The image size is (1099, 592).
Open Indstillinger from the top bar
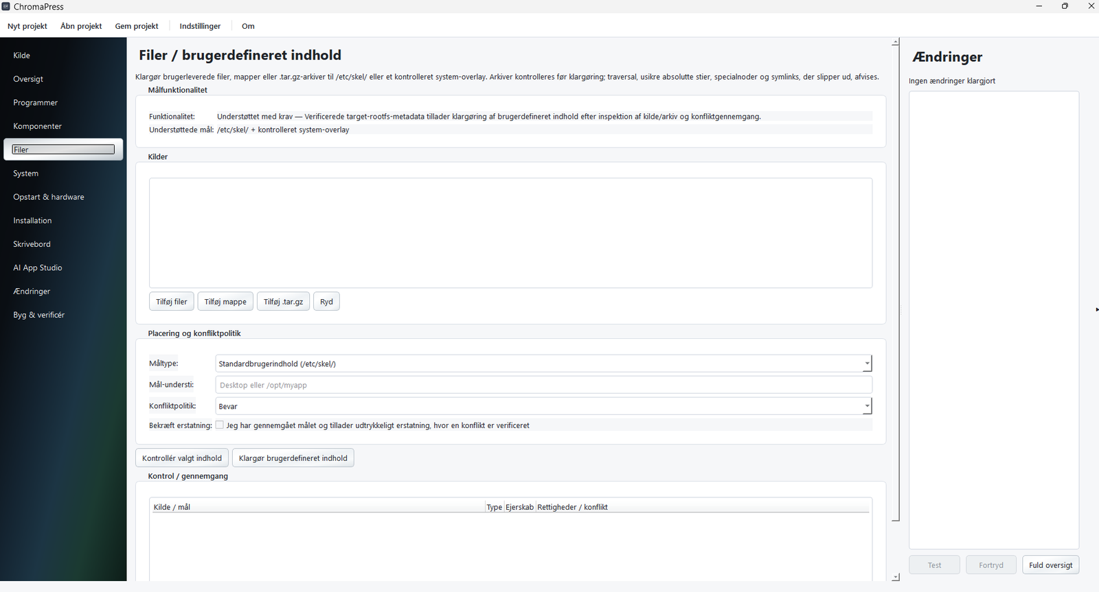pos(200,26)
